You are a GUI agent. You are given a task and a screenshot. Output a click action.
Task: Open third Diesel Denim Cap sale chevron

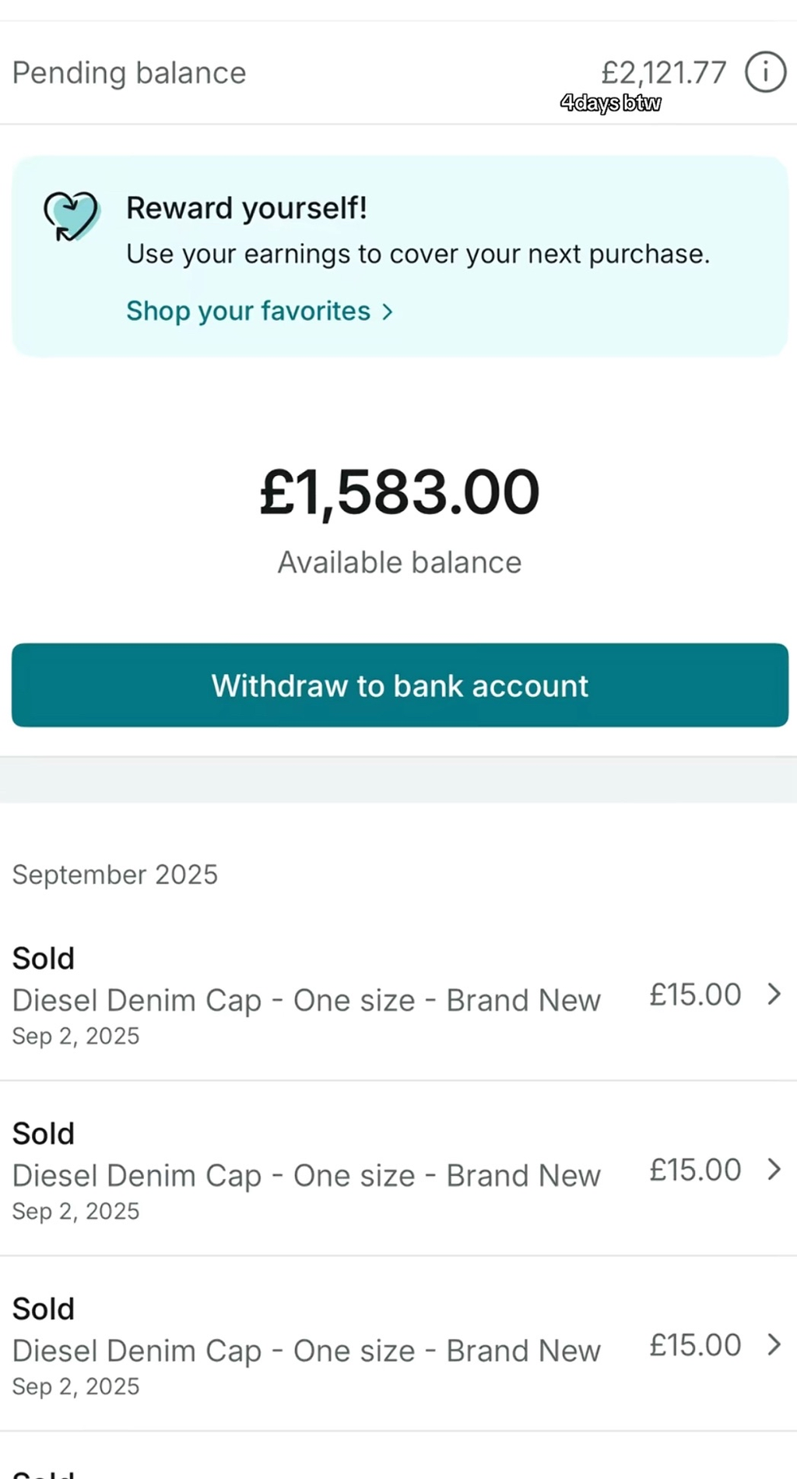click(774, 1344)
